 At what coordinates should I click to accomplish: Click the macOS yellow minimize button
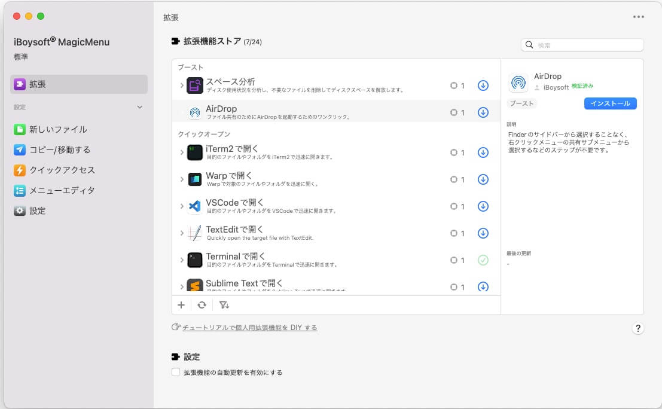point(29,16)
